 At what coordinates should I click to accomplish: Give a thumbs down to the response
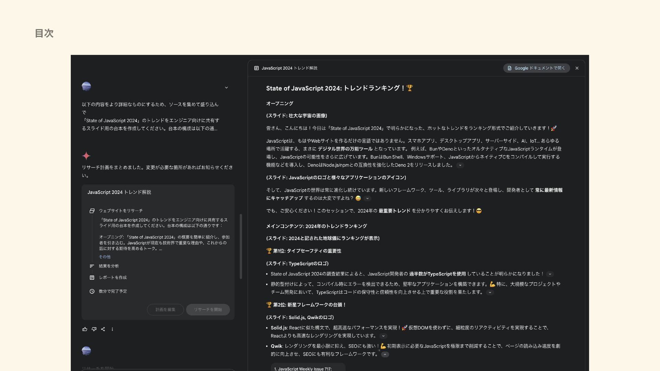[94, 329]
